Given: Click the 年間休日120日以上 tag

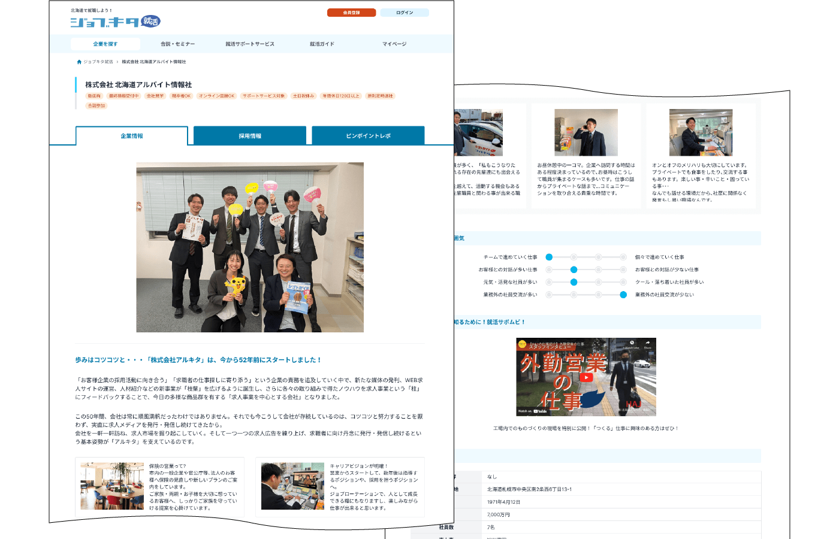Looking at the screenshot, I should (341, 96).
